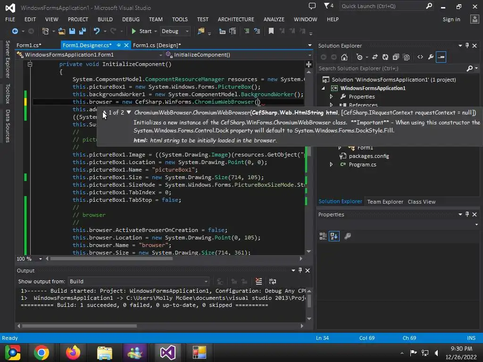Open Google Chrome from the taskbar
Screen dimensions: 483x362
(42, 353)
